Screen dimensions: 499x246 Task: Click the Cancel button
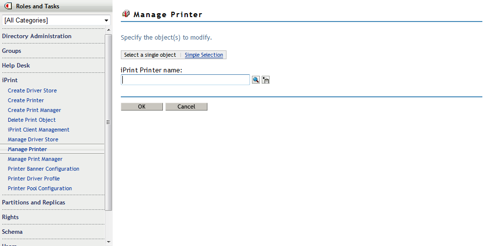(186, 107)
